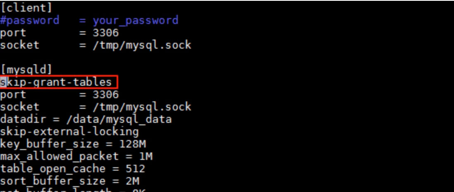Click the 3306 value under [client]
Viewport: 454px width, 192px height.
point(105,32)
